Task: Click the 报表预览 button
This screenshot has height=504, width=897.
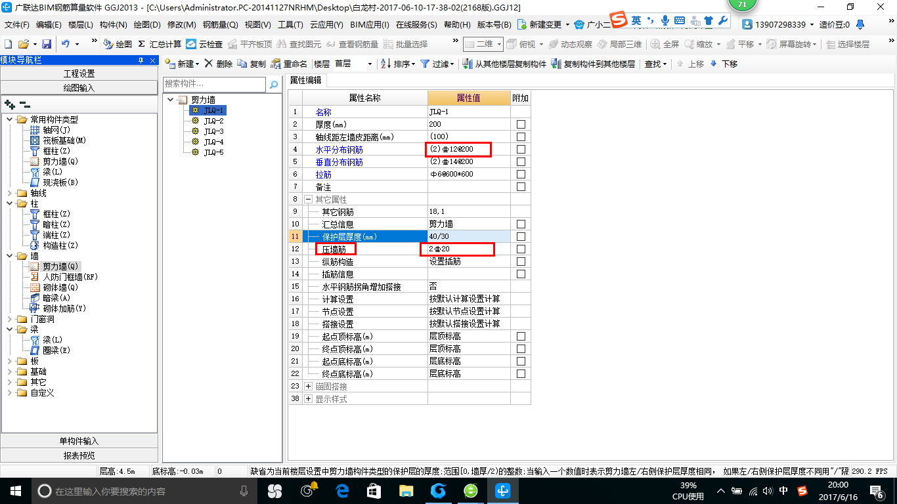Action: (x=79, y=455)
